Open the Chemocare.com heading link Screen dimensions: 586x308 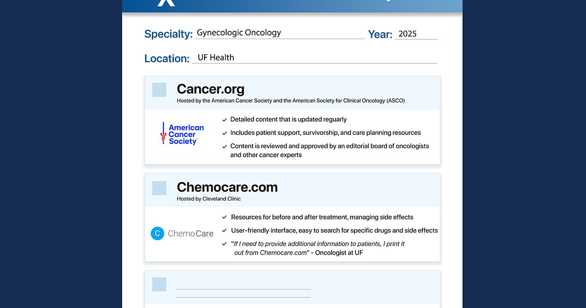click(227, 187)
